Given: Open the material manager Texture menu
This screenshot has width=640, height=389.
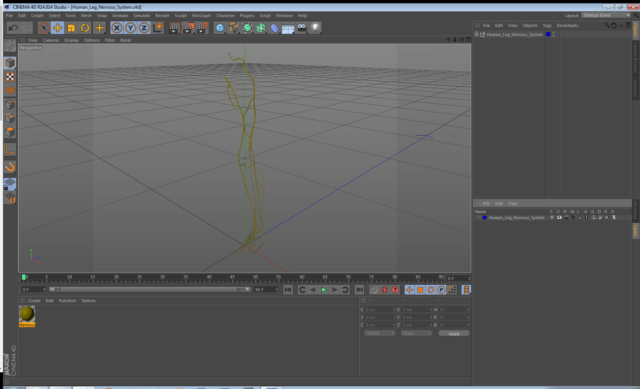Looking at the screenshot, I should pyautogui.click(x=88, y=301).
